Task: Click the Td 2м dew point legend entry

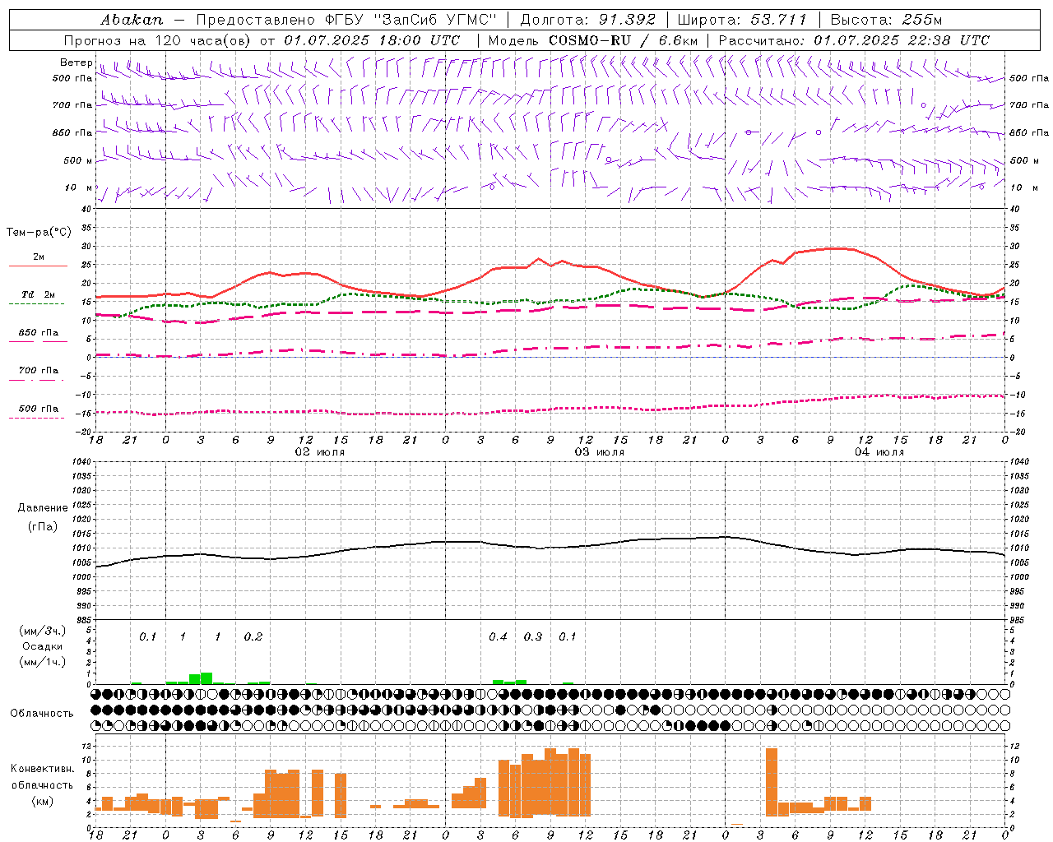Action: click(x=38, y=294)
